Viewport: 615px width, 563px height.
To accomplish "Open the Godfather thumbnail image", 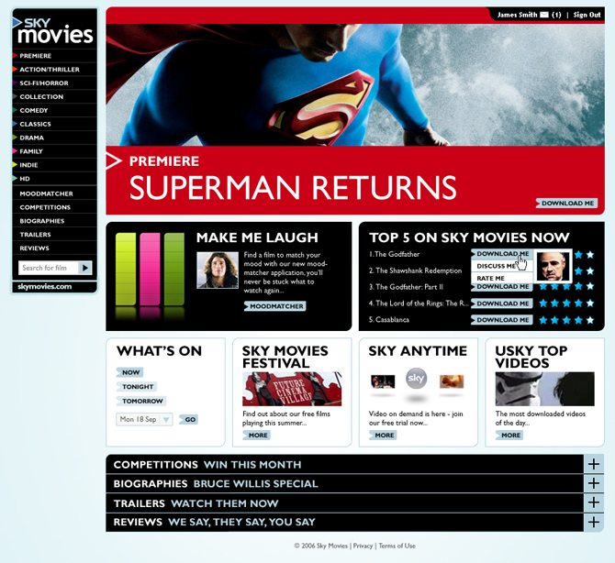I will pyautogui.click(x=553, y=266).
